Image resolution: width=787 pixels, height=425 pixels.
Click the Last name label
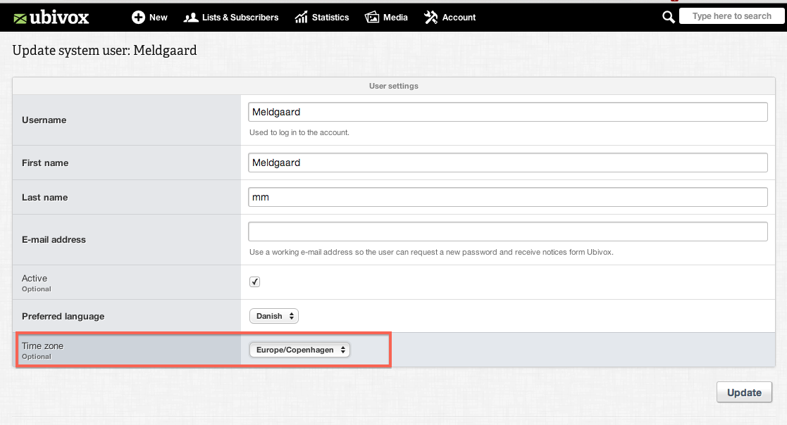coord(44,198)
